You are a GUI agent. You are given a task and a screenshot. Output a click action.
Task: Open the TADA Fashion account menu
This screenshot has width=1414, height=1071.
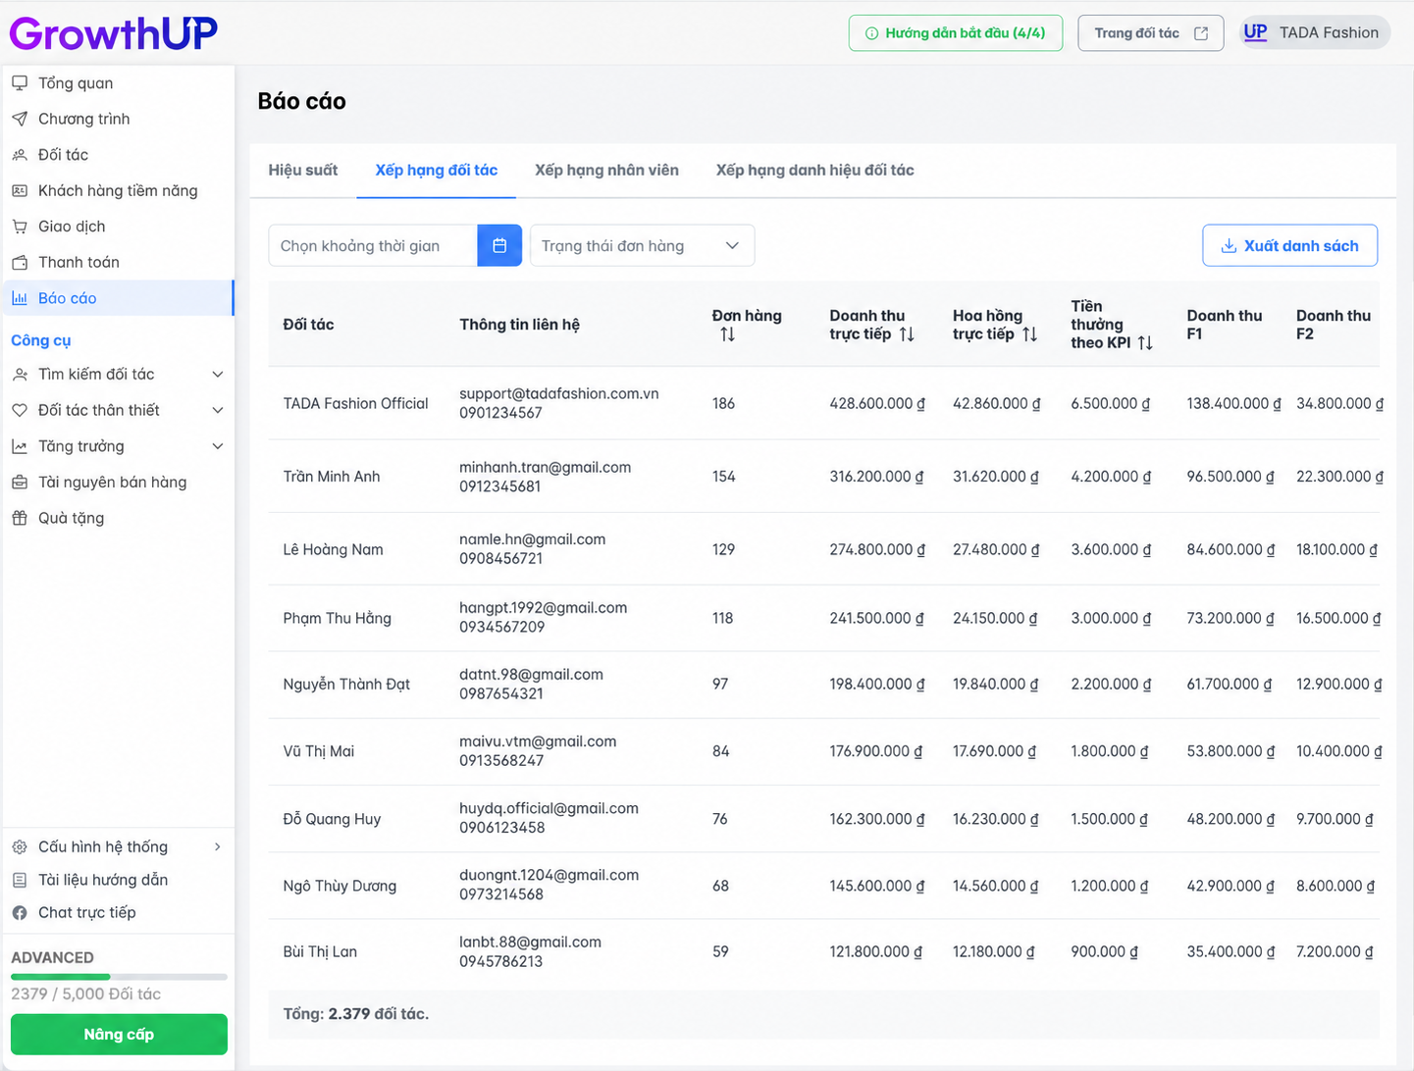pyautogui.click(x=1315, y=32)
